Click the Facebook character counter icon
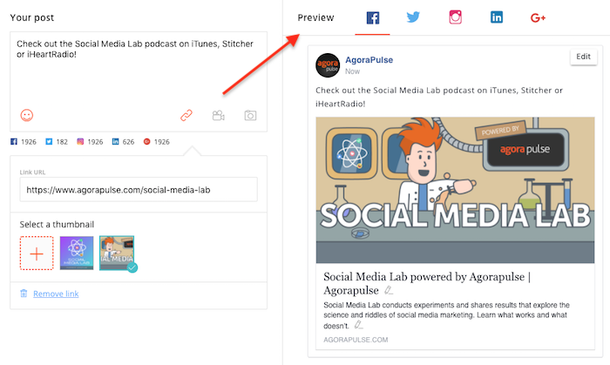Viewport: 610px width, 365px height. tap(14, 141)
